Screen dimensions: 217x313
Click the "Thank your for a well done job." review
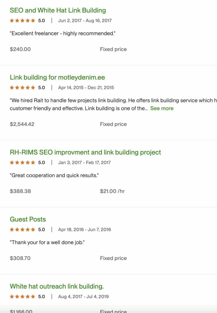coord(47,243)
